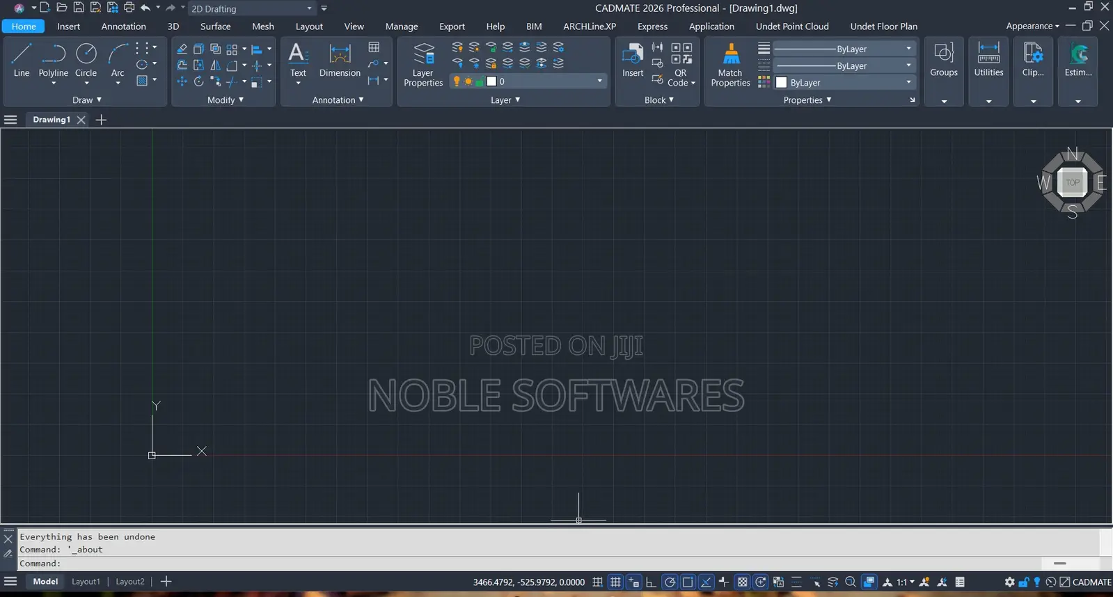The height and width of the screenshot is (597, 1113).
Task: Select the Erase tool in Modify
Action: click(x=182, y=49)
